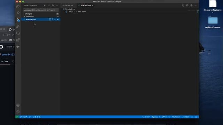The image size is (223, 125).
Task: Click qwer44123 link in browser window
Action: (x=8, y=55)
